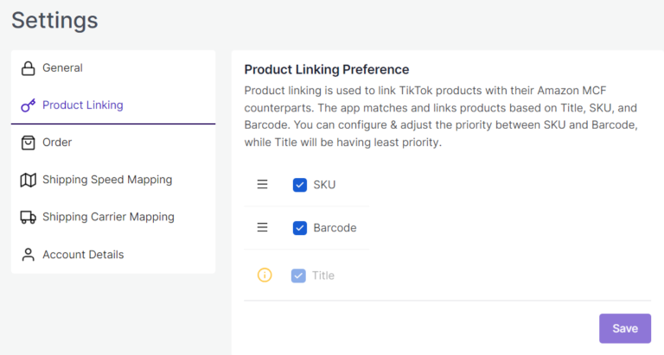Click the drag handle beside Barcode
664x355 pixels.
tap(262, 228)
